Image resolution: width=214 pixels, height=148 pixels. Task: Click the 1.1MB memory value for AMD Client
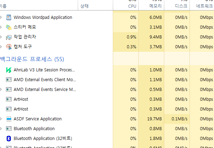(156, 80)
